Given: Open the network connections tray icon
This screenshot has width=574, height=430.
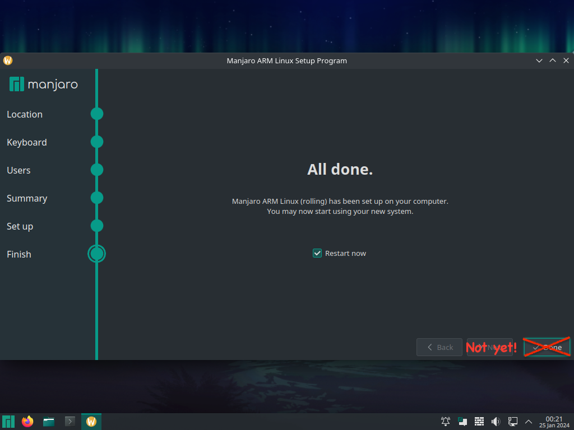Looking at the screenshot, I should click(512, 422).
